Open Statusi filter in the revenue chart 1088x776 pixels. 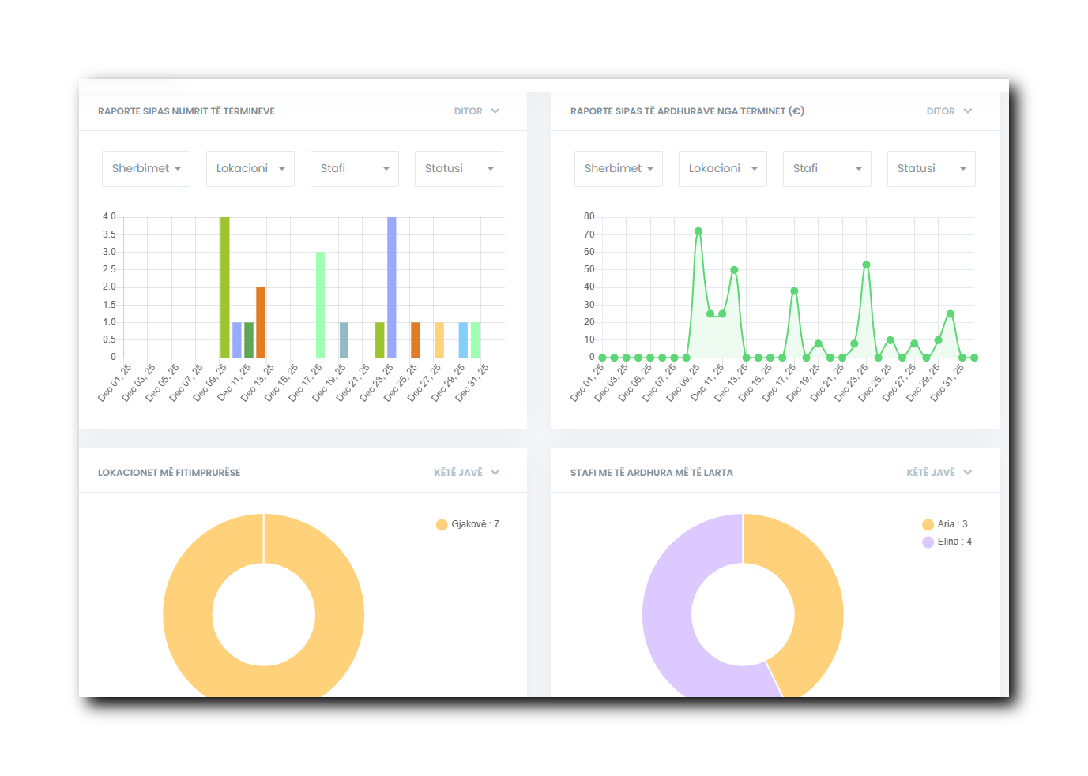(932, 169)
